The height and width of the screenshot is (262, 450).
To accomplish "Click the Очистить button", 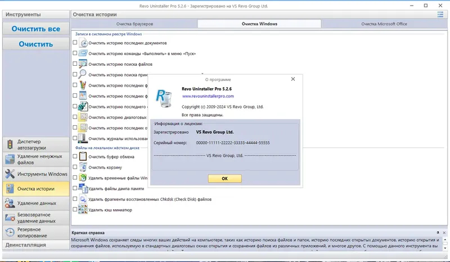I will (x=36, y=44).
